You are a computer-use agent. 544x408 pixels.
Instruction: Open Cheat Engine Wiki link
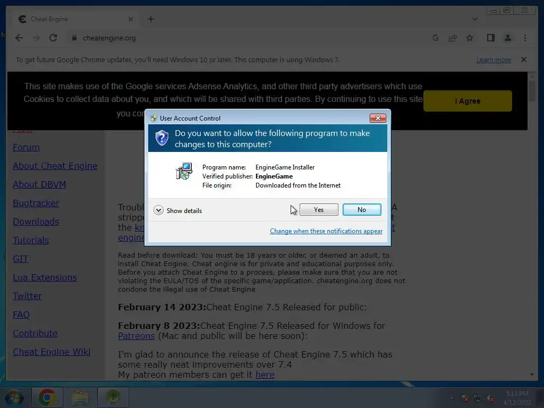point(52,352)
